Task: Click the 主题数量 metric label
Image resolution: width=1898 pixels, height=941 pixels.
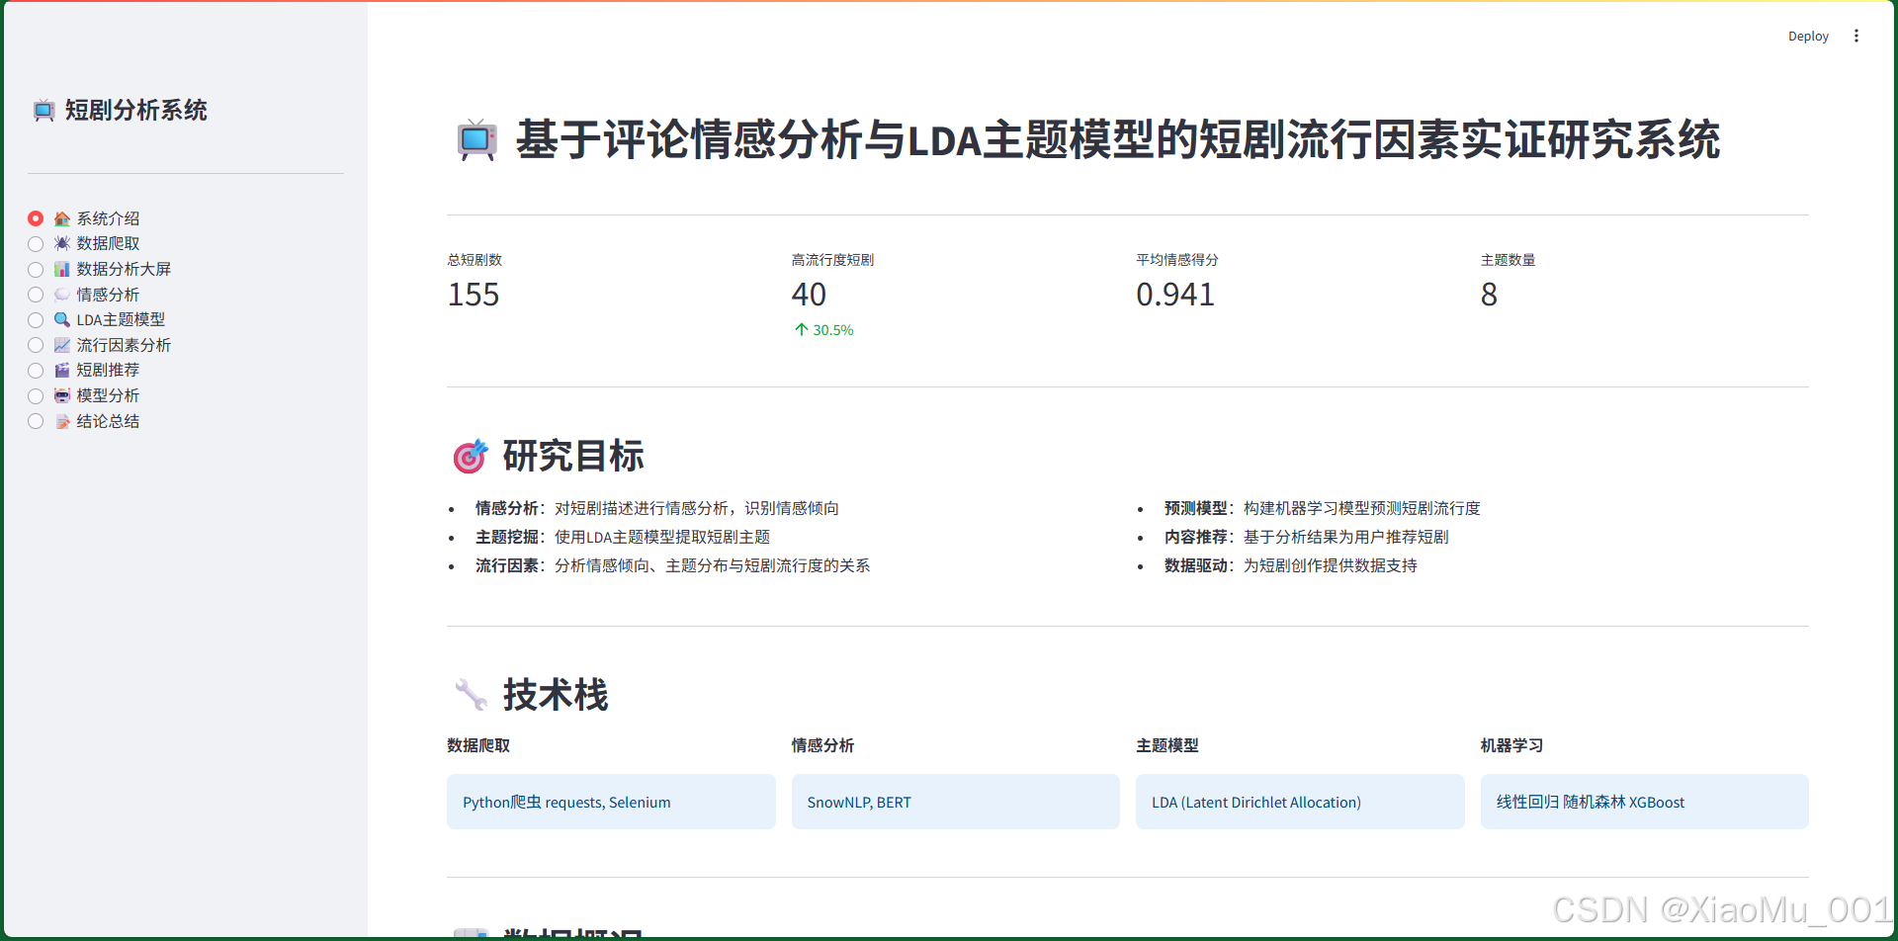Action: tap(1508, 260)
